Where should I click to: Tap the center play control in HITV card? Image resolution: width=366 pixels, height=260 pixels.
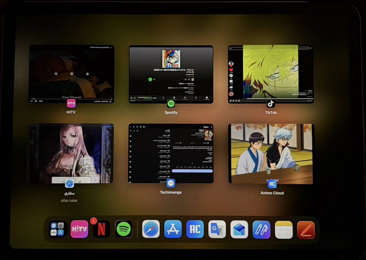coord(72,74)
